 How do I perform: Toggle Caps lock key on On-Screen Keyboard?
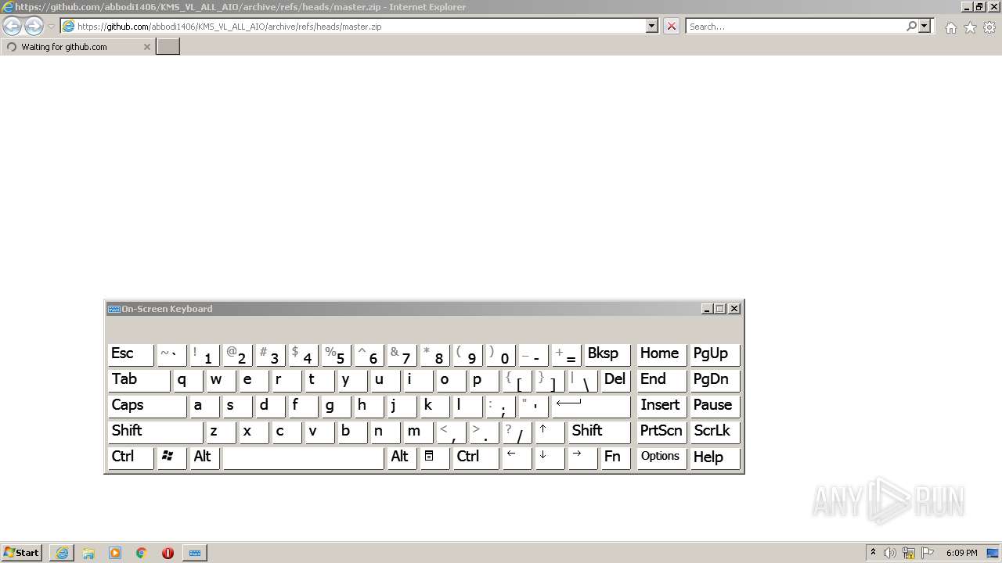tap(147, 406)
